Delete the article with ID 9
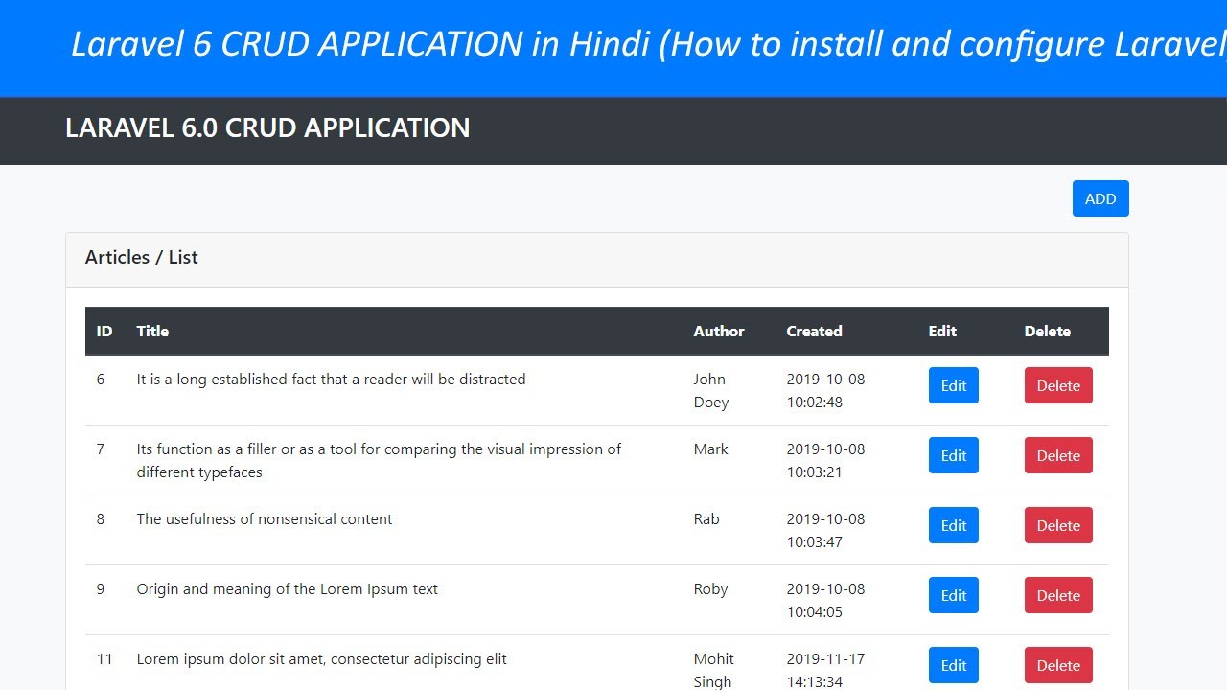The width and height of the screenshot is (1227, 690). (x=1058, y=595)
